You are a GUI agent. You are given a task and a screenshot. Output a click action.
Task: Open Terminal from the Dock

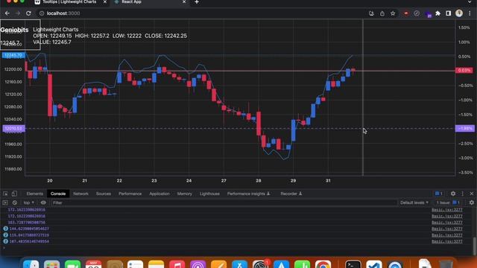(x=353, y=264)
